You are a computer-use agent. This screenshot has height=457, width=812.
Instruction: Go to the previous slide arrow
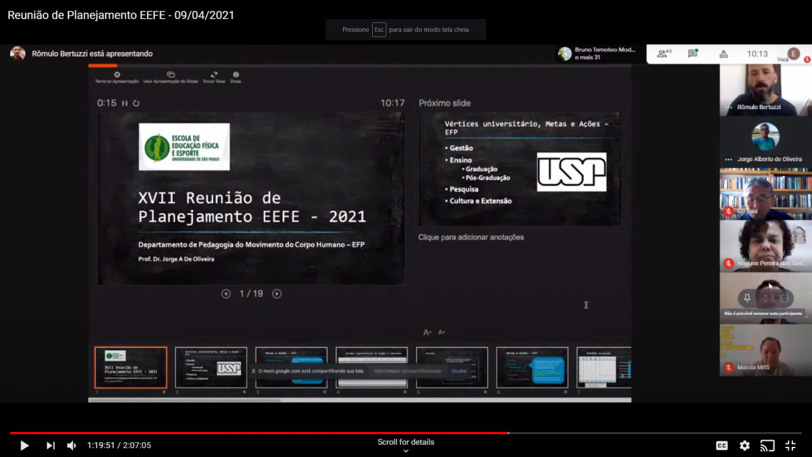click(226, 294)
